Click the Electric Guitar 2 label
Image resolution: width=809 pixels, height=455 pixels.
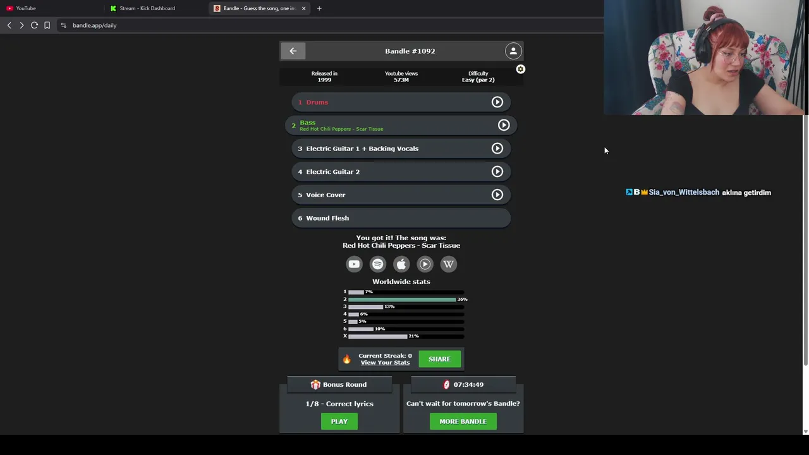tap(333, 172)
